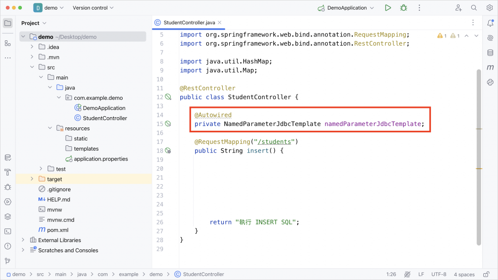The height and width of the screenshot is (280, 498).
Task: Click the autowired dependency gutter icon on line 15
Action: tap(168, 124)
